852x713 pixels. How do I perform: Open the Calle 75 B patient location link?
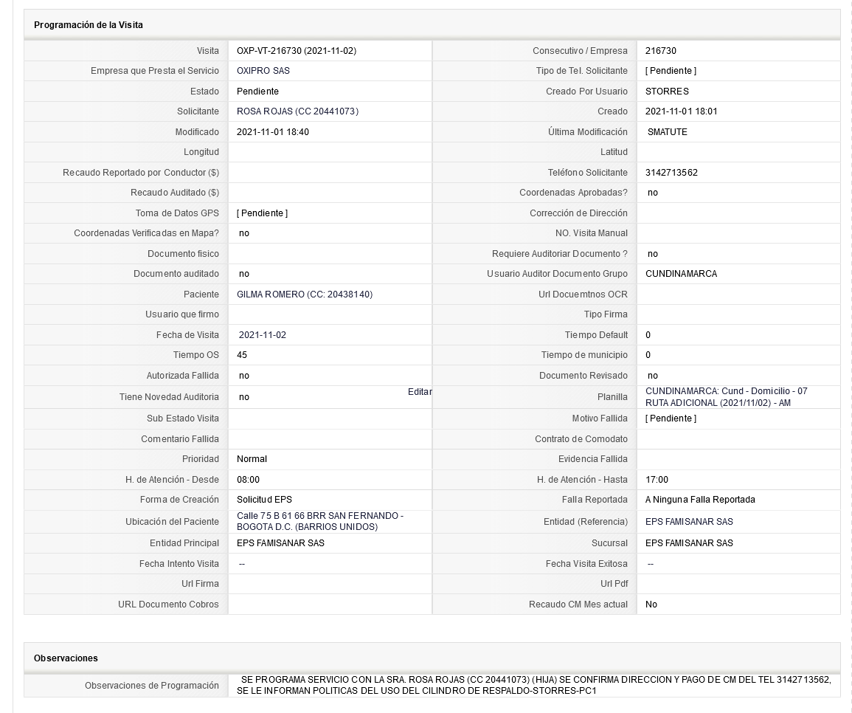click(x=320, y=521)
